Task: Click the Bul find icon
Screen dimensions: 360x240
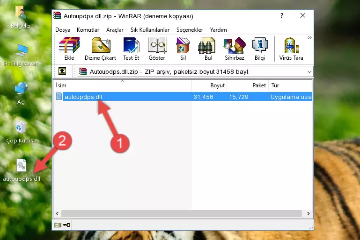Action: pyautogui.click(x=206, y=45)
